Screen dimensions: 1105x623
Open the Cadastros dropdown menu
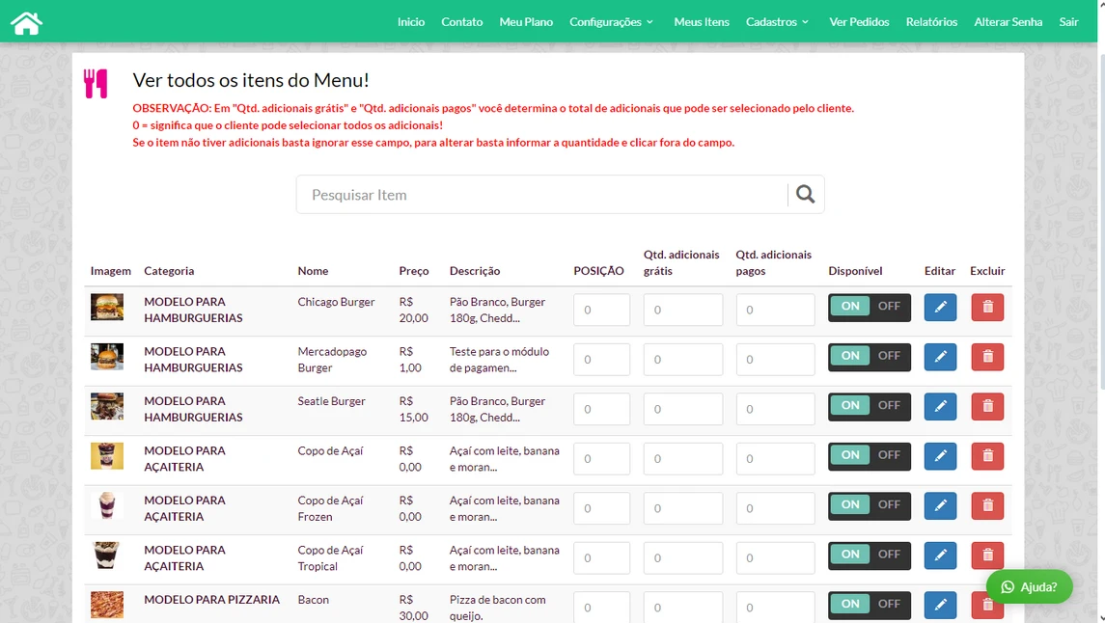[777, 22]
